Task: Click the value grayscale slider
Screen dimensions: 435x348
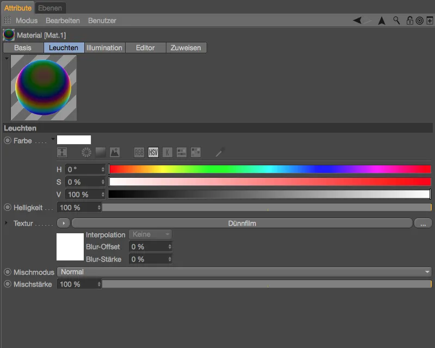Action: pos(270,194)
